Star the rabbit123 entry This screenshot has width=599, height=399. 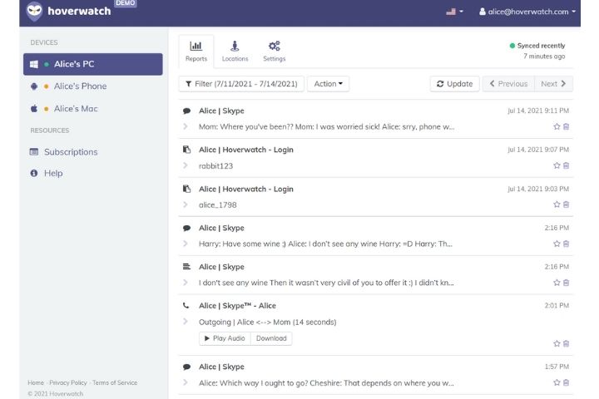coord(557,165)
